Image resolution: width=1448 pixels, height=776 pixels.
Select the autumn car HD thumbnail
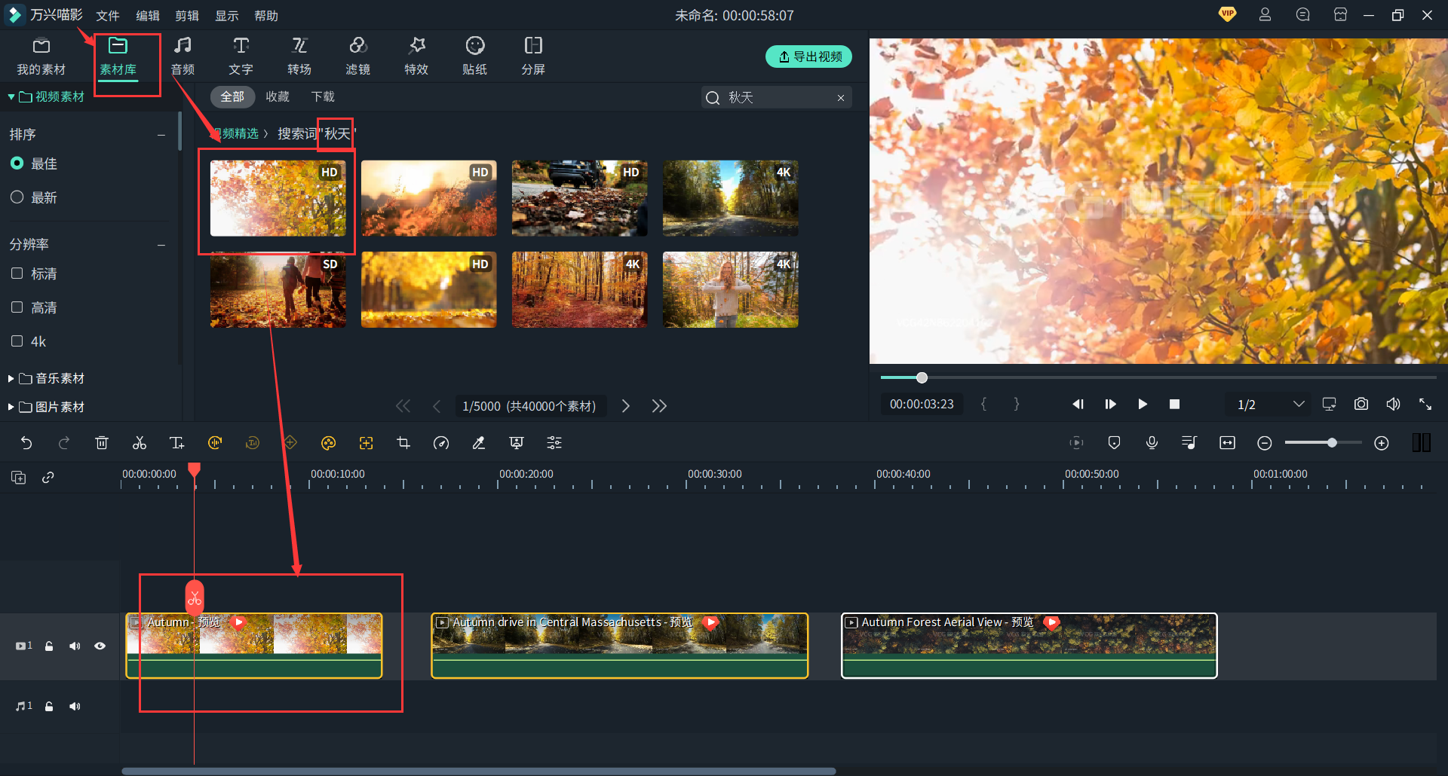(x=579, y=198)
